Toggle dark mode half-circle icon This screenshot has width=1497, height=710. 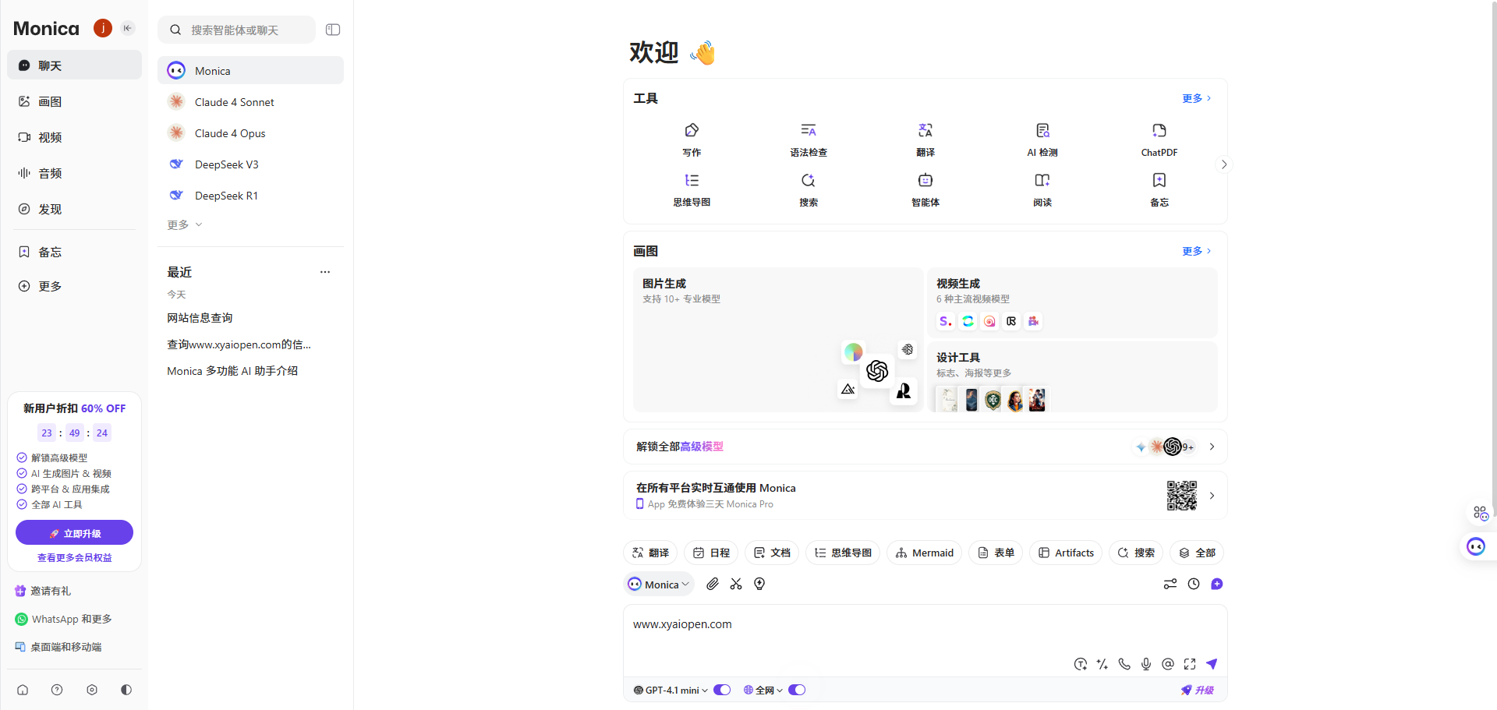[126, 690]
